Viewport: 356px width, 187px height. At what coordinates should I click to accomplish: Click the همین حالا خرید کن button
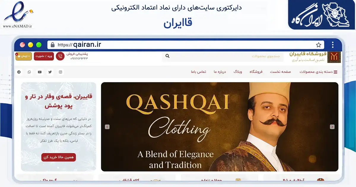58,157
